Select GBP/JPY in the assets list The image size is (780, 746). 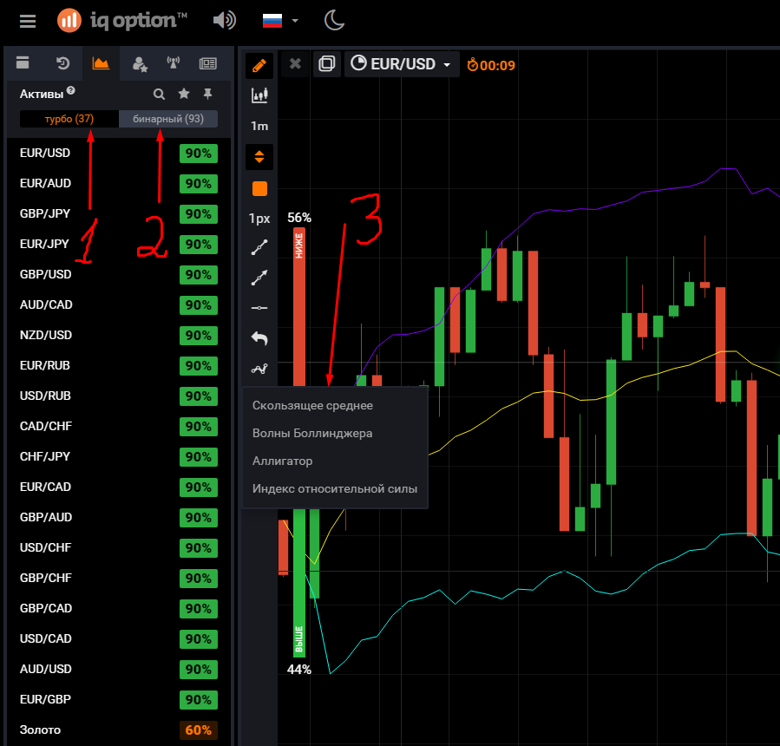click(45, 213)
